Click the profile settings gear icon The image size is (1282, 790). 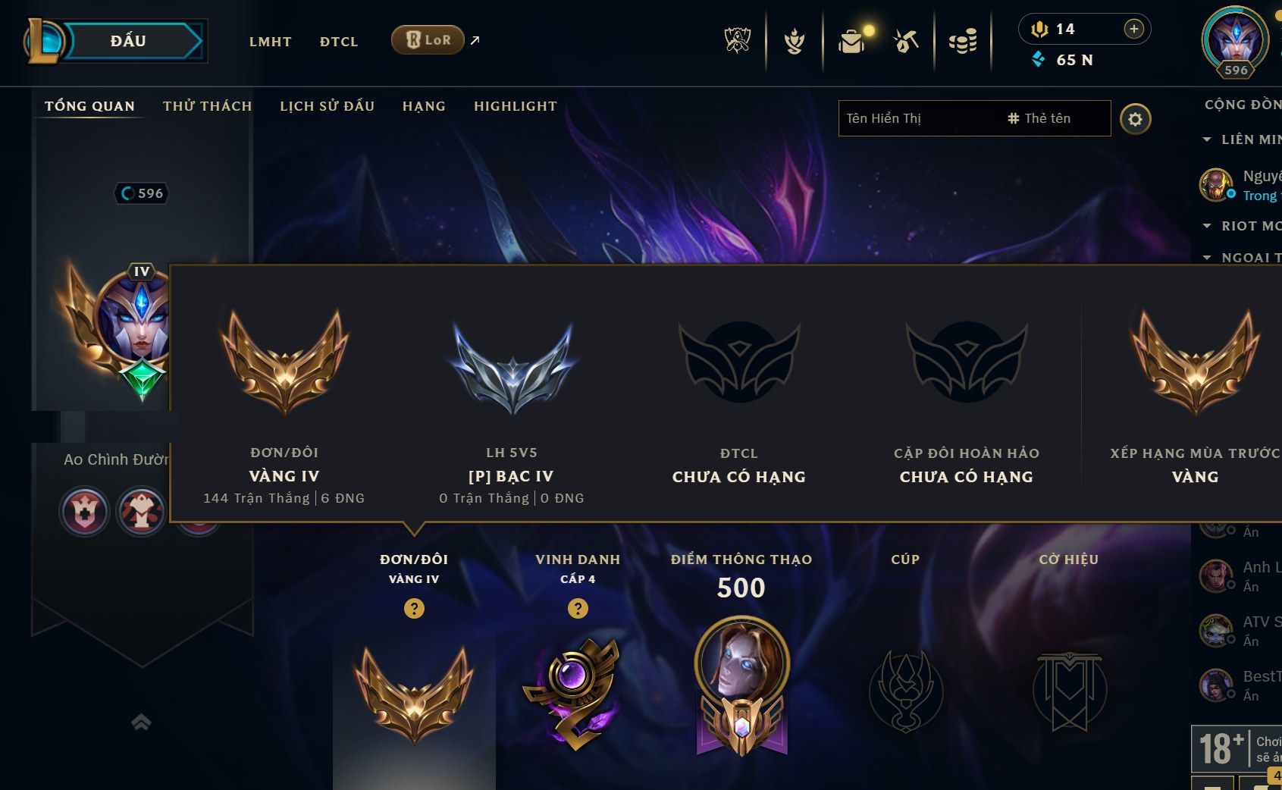(x=1135, y=119)
